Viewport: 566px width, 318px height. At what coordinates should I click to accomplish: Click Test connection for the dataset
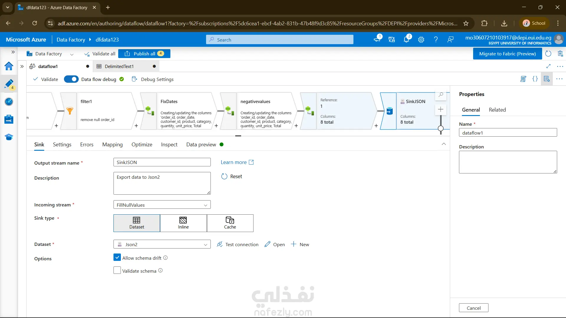point(238,244)
